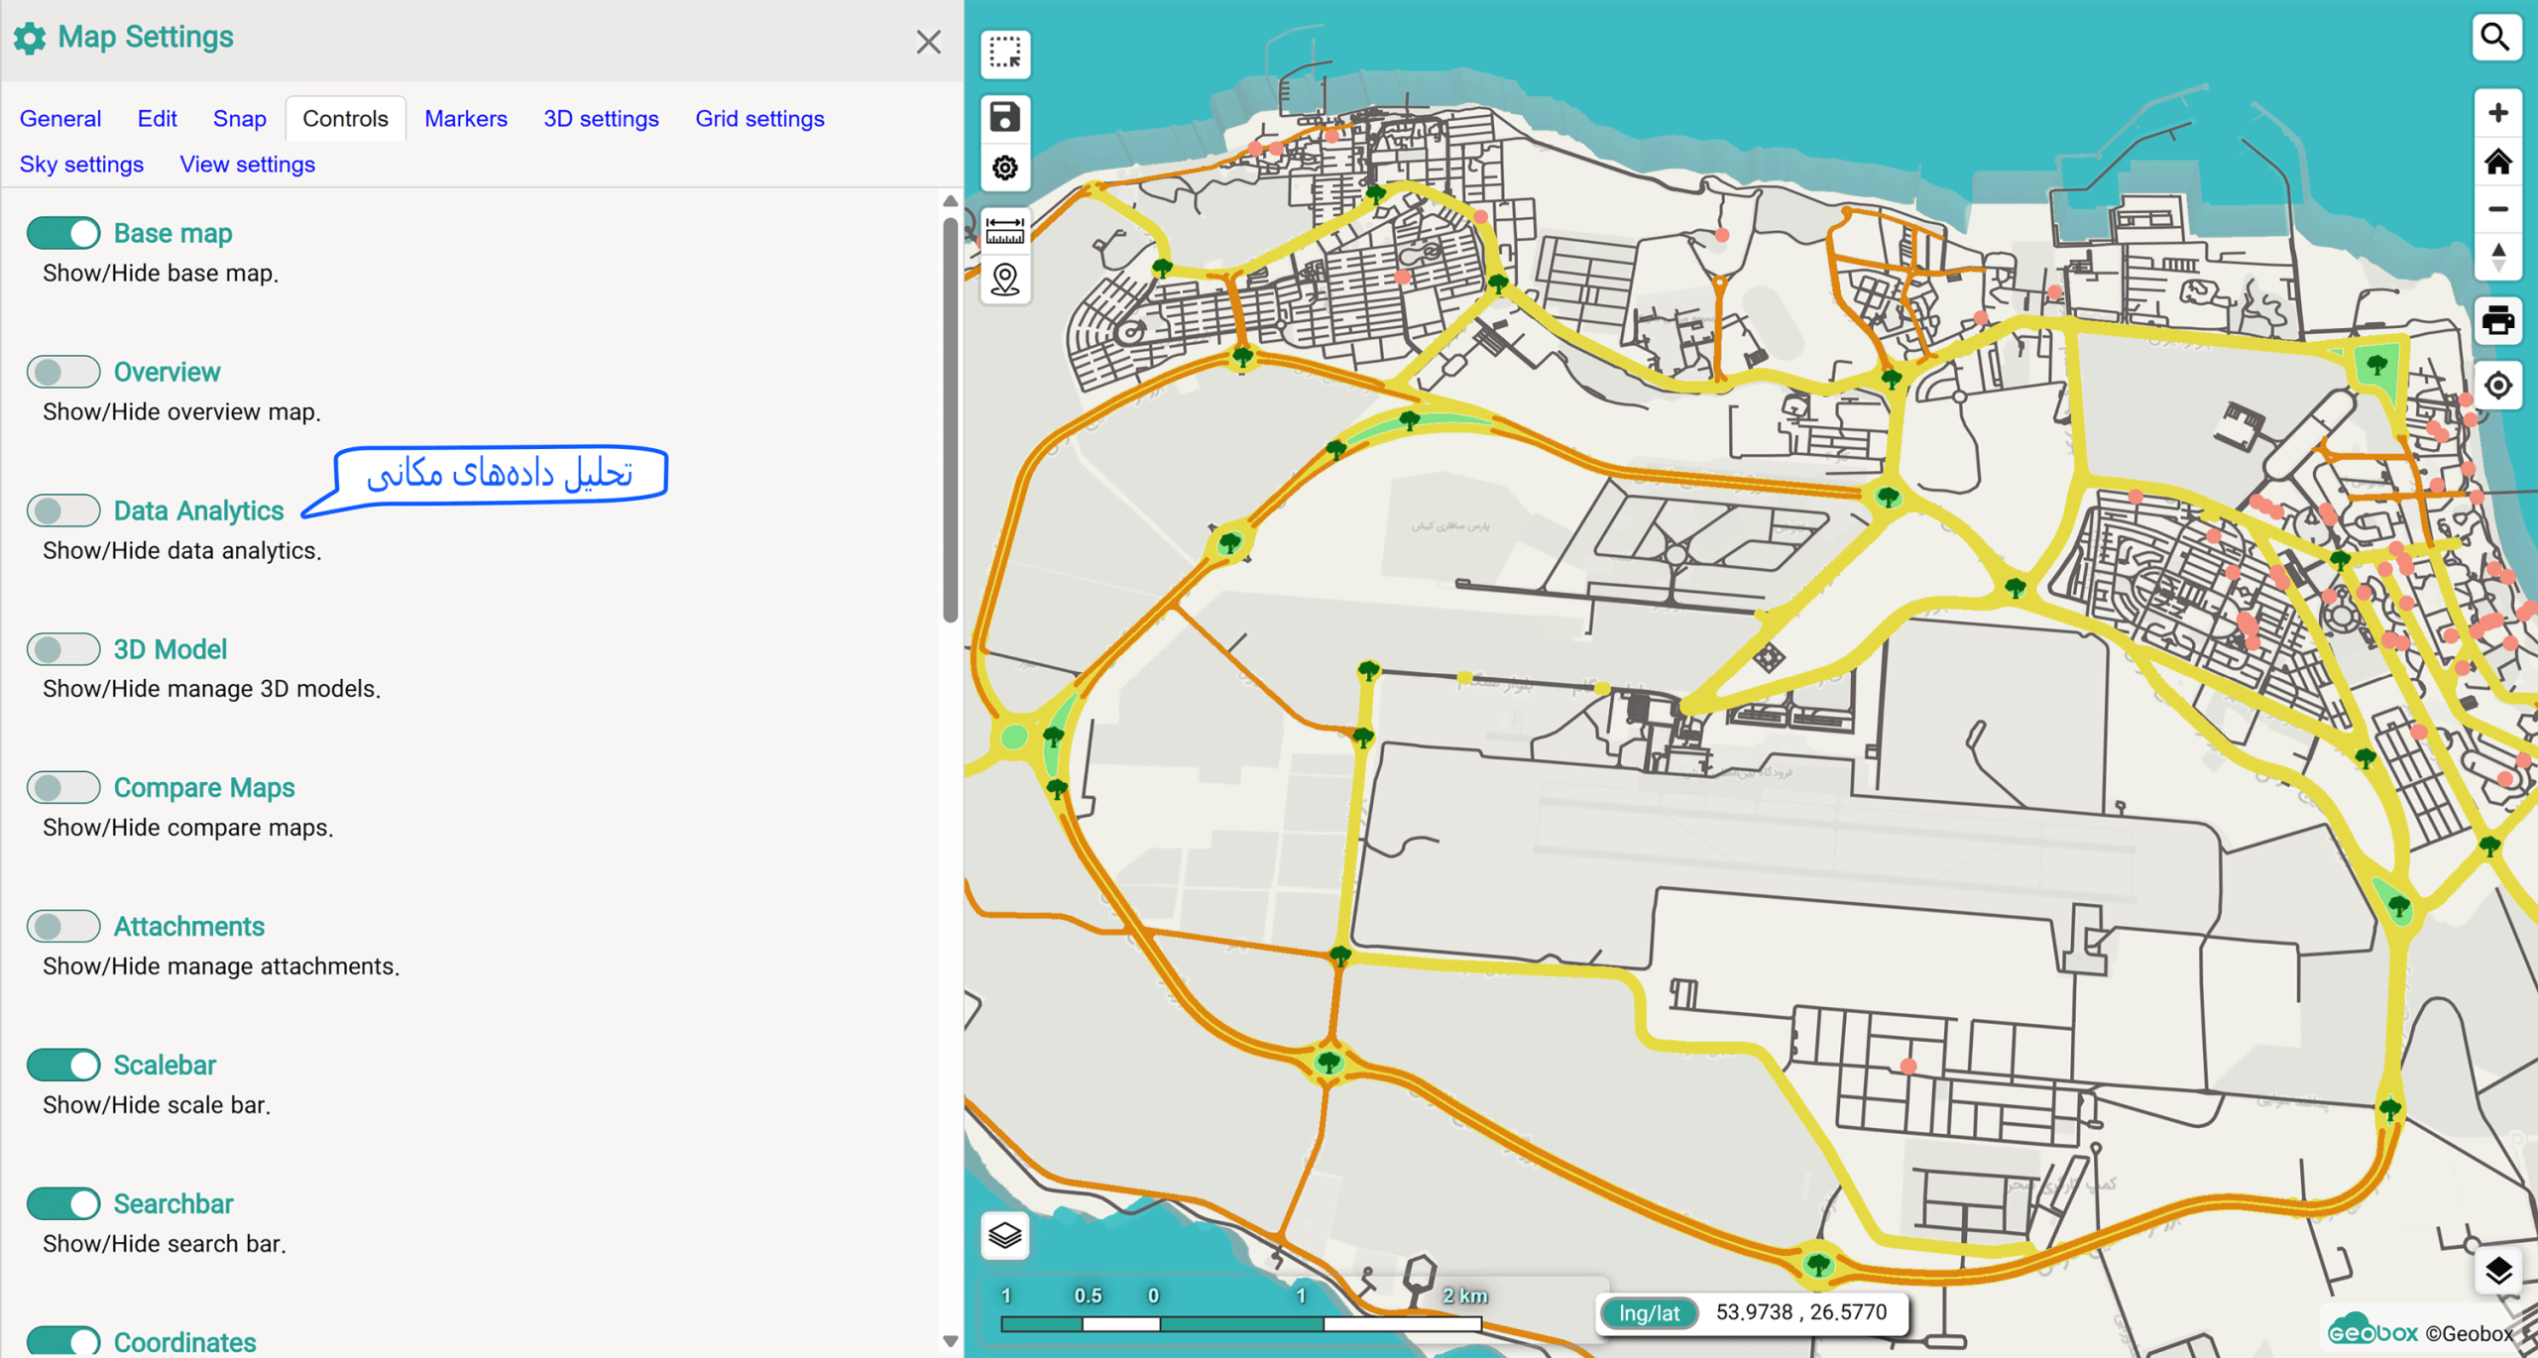Click the save map disk icon
Image resolution: width=2538 pixels, height=1358 pixels.
pyautogui.click(x=1004, y=117)
